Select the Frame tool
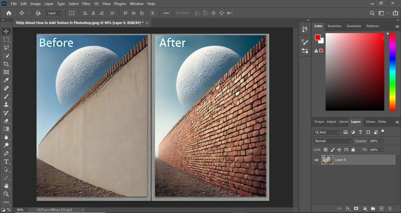 point(6,72)
